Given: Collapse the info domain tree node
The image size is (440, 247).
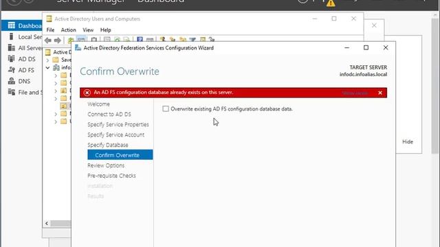Looking at the screenshot, I should coord(47,67).
